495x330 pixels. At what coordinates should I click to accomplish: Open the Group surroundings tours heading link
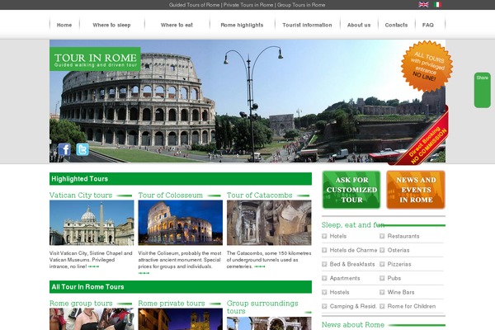click(262, 307)
